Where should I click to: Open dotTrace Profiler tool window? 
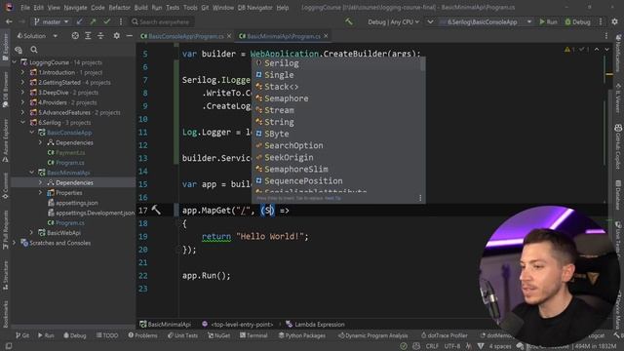click(444, 335)
